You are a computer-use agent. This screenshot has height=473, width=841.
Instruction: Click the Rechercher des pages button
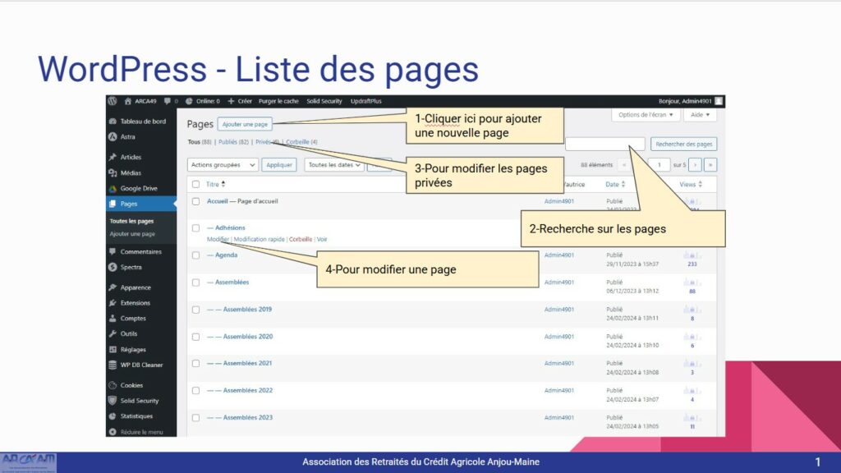(683, 143)
